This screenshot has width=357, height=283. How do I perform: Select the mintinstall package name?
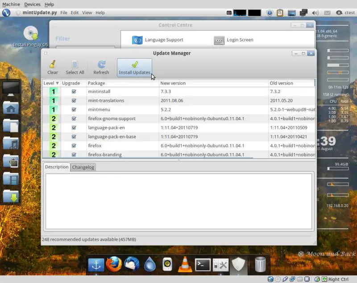[x=99, y=92]
